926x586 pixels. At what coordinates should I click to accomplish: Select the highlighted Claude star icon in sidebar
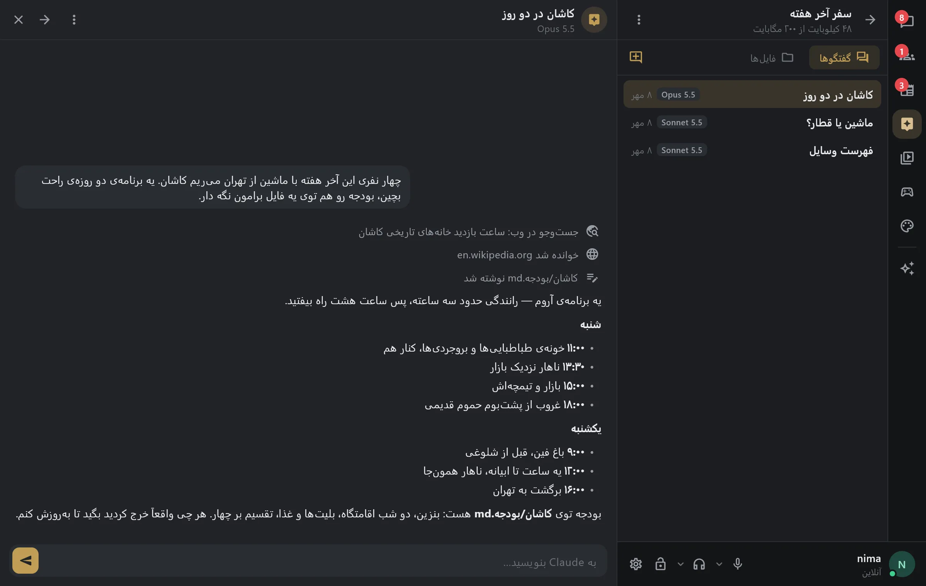point(907,124)
